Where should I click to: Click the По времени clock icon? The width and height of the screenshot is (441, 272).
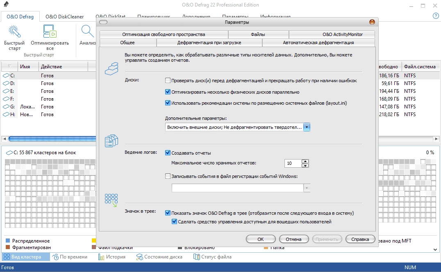pyautogui.click(x=56, y=257)
